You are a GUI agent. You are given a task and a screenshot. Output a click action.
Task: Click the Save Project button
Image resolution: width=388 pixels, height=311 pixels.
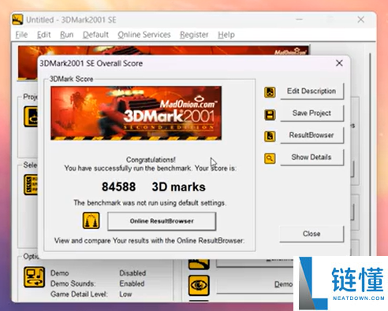click(312, 113)
